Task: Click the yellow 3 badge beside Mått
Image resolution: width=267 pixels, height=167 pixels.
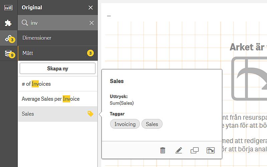Action: [90, 53]
